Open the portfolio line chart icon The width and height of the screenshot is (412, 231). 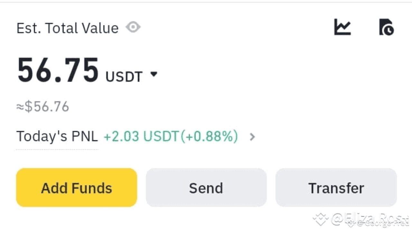(342, 27)
